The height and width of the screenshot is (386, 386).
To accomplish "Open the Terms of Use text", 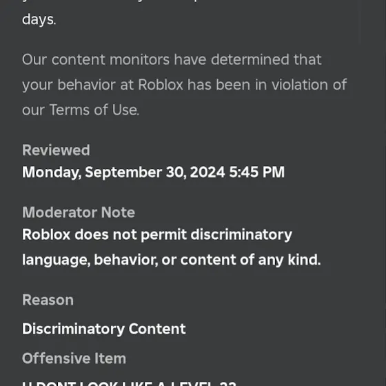I will point(94,110).
